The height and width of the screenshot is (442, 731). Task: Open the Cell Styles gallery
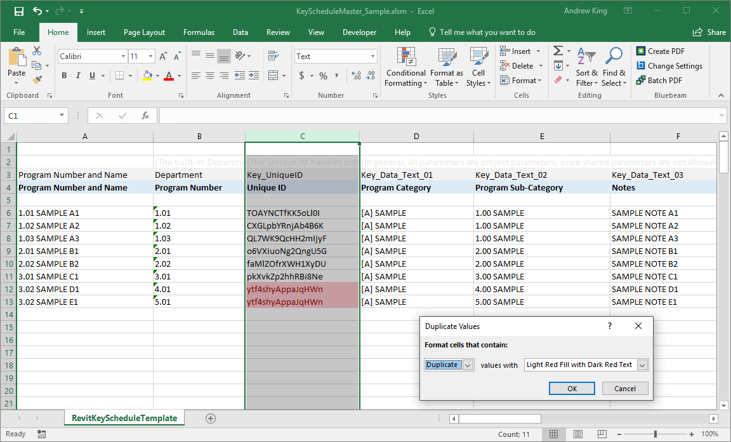click(x=478, y=67)
